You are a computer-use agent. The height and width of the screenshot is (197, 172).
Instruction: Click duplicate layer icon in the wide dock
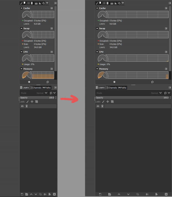pyautogui.click(x=138, y=194)
